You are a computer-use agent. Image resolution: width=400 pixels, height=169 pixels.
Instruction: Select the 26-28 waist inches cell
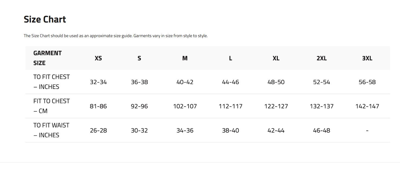click(x=98, y=130)
